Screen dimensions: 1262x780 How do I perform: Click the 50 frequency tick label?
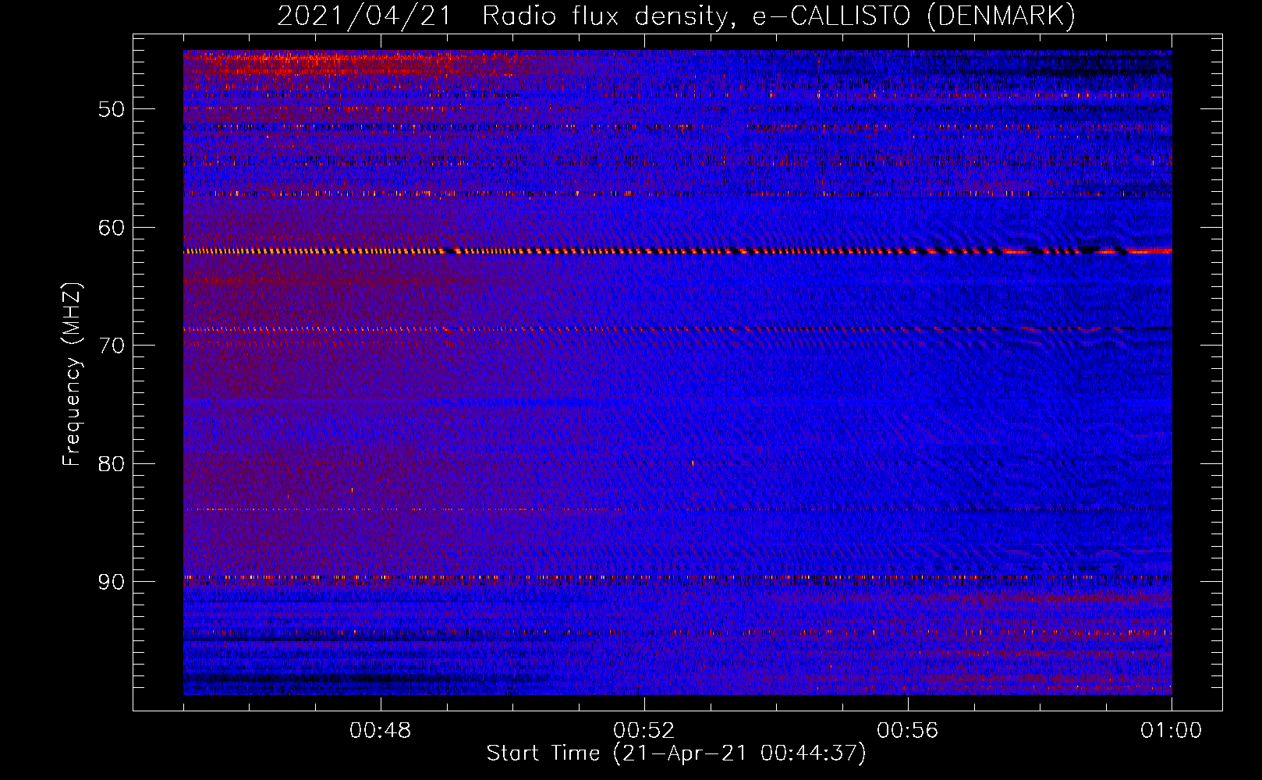coord(112,109)
